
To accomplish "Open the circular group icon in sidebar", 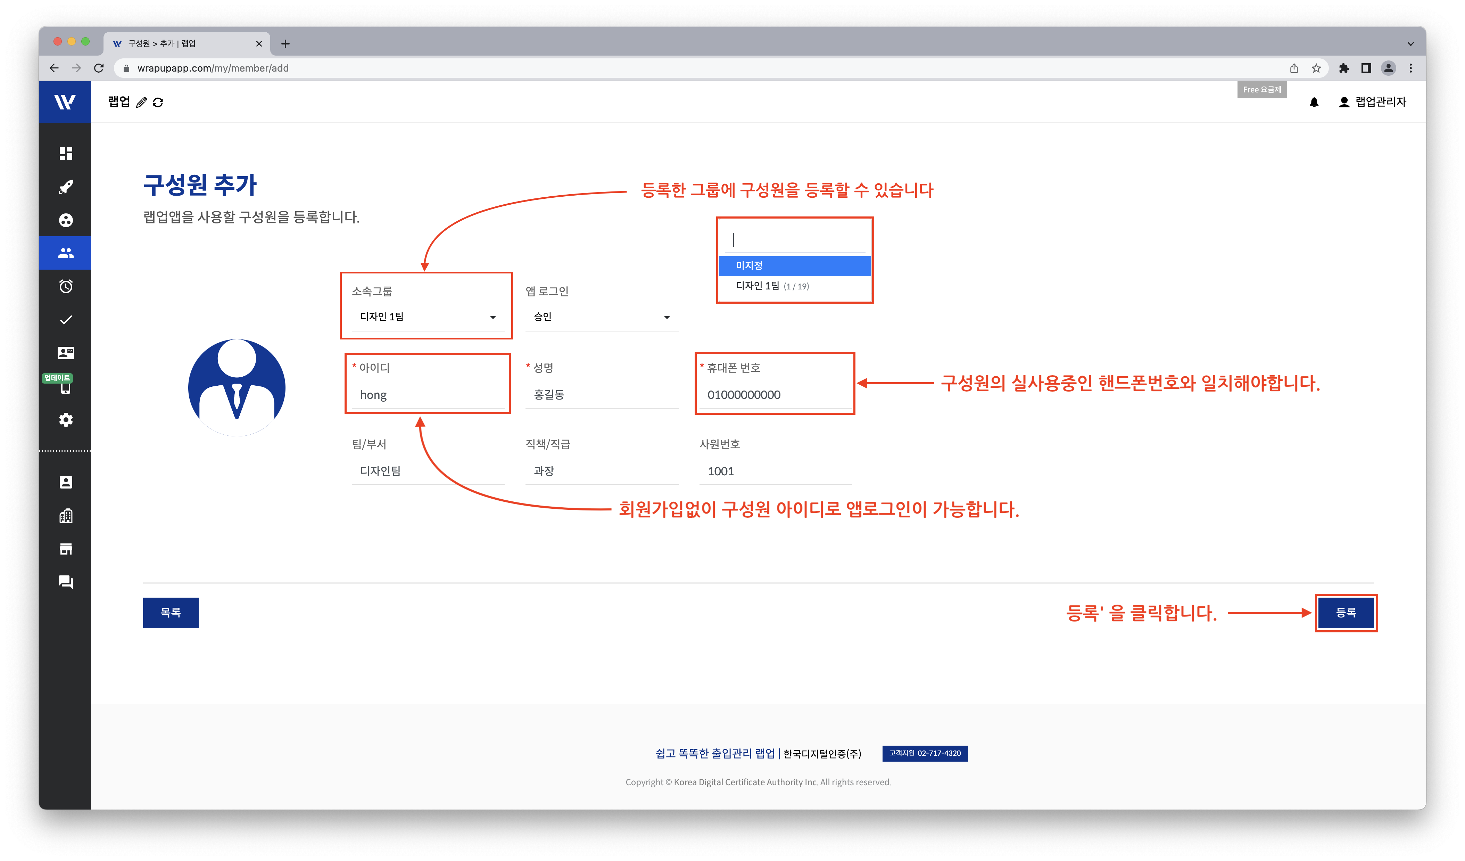I will [x=66, y=220].
